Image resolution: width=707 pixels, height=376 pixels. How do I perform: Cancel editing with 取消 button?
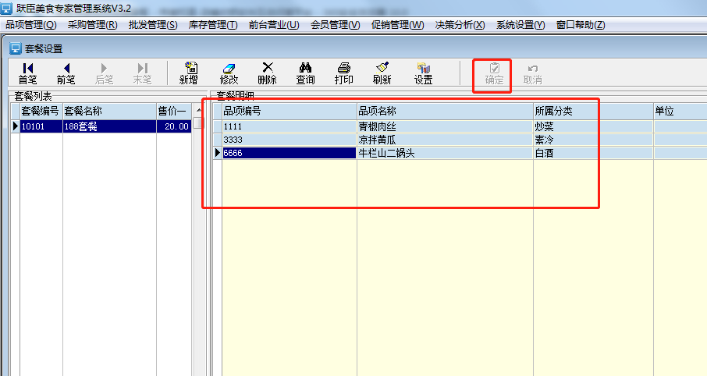(x=532, y=73)
